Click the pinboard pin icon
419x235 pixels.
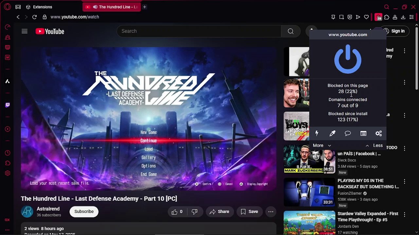pos(333,17)
